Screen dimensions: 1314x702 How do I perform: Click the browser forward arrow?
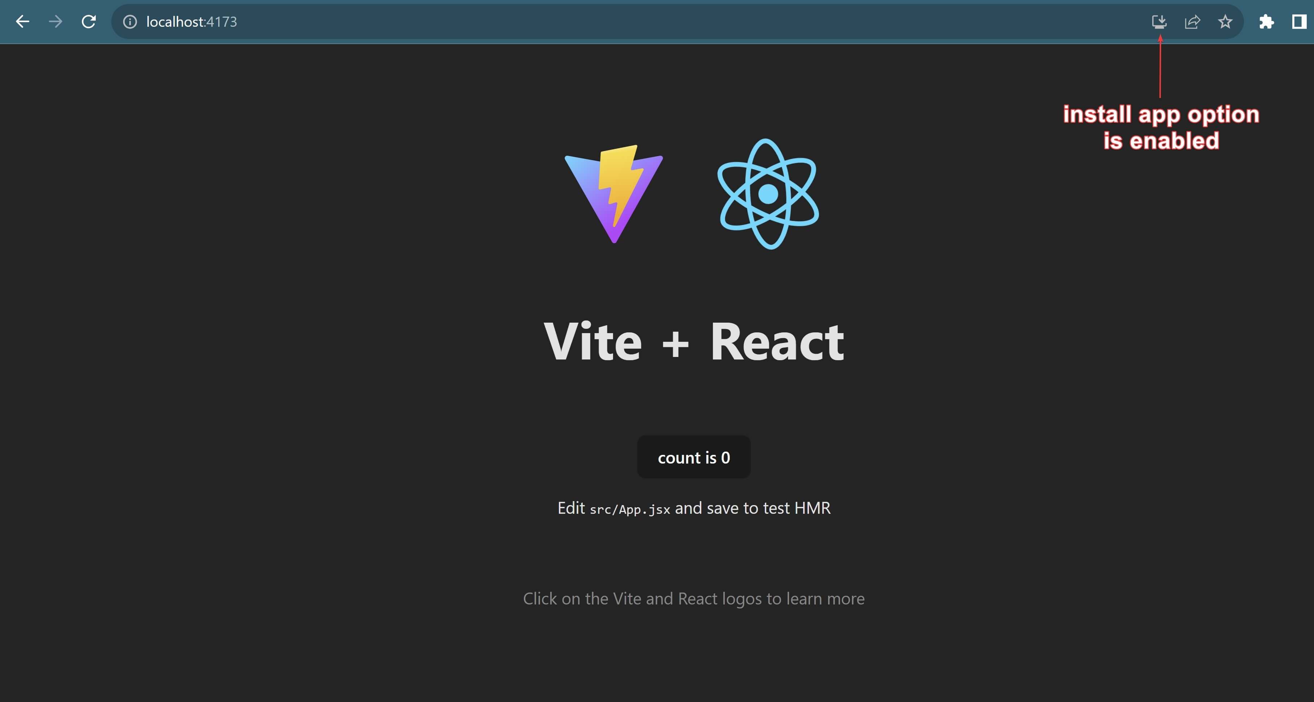pos(56,21)
